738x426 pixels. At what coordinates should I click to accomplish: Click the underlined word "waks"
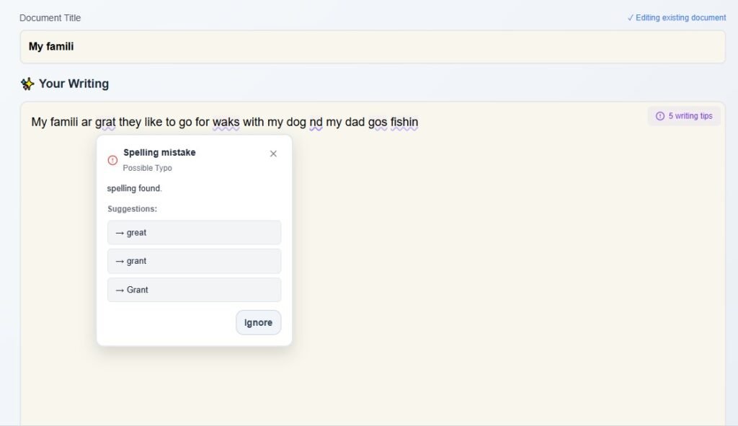point(226,123)
